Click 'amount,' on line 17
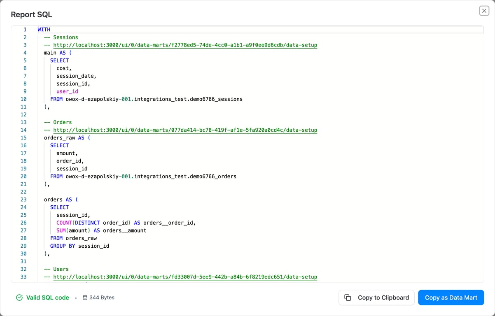This screenshot has width=495, height=316. 67,153
